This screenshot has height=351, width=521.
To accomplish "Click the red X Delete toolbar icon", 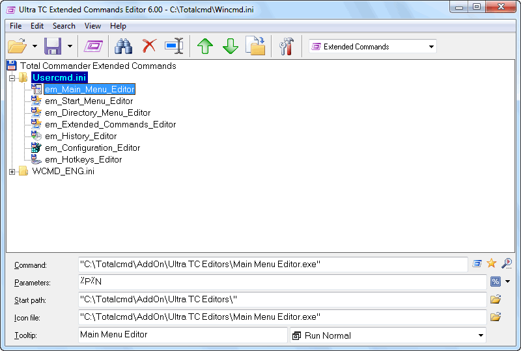I will point(149,45).
